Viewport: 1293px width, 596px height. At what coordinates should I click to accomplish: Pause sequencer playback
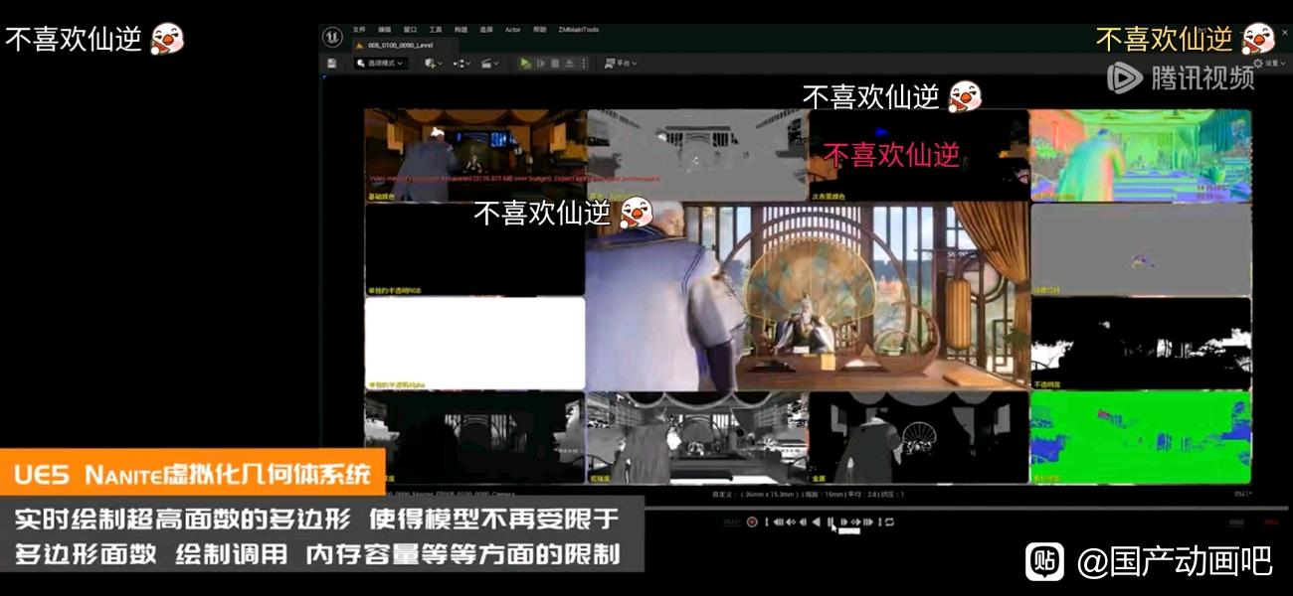pyautogui.click(x=831, y=521)
